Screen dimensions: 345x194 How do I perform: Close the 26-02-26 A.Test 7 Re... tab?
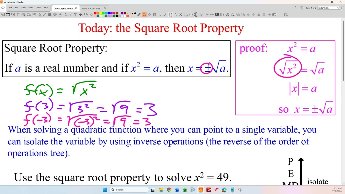click(105, 8)
